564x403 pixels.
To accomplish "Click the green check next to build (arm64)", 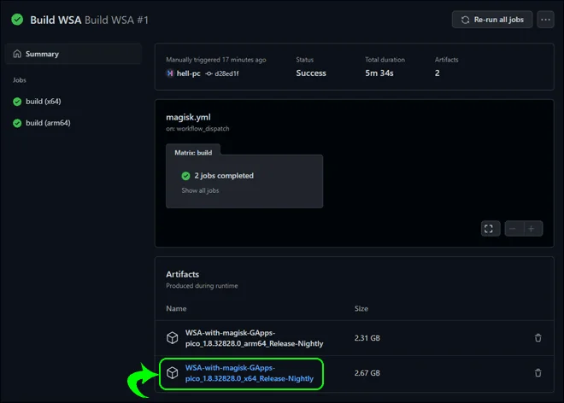I will tap(17, 123).
